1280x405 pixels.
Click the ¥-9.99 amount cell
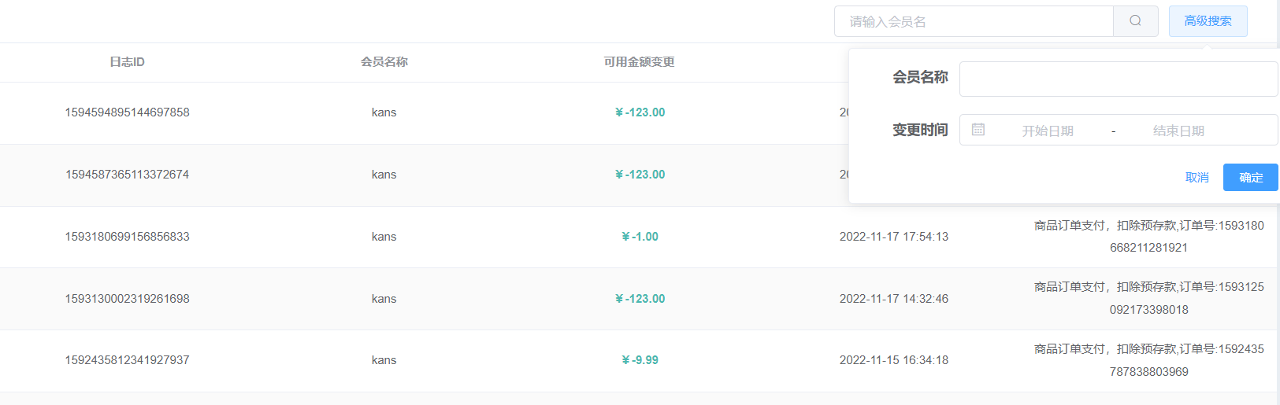[640, 360]
